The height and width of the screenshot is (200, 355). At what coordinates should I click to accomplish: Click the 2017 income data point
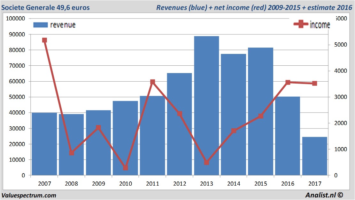[314, 83]
